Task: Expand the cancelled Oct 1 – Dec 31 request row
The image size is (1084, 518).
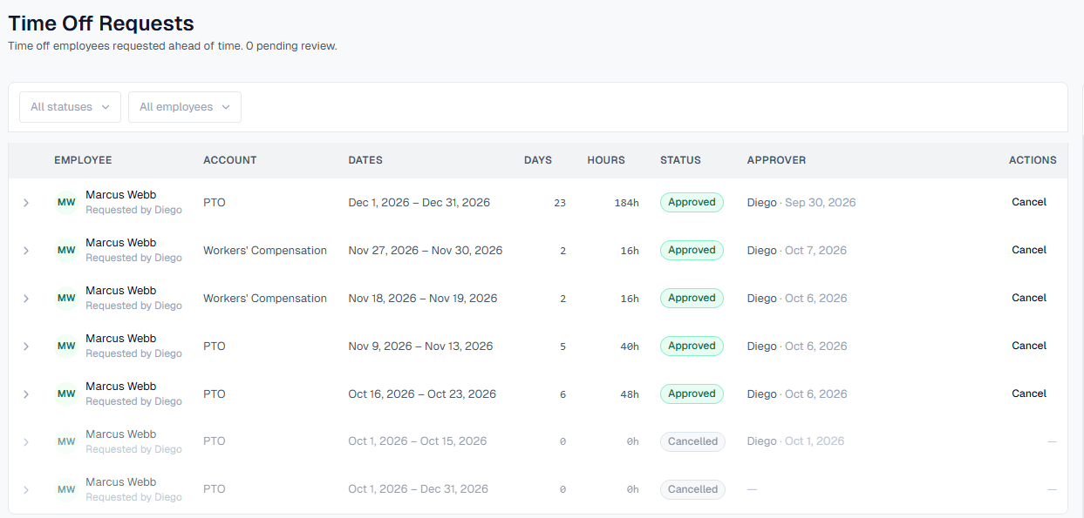Action: click(26, 490)
